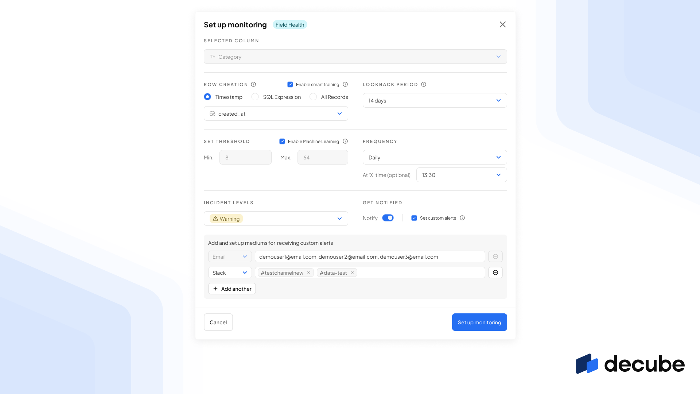
Task: Remove the #data-test tag
Action: point(352,273)
